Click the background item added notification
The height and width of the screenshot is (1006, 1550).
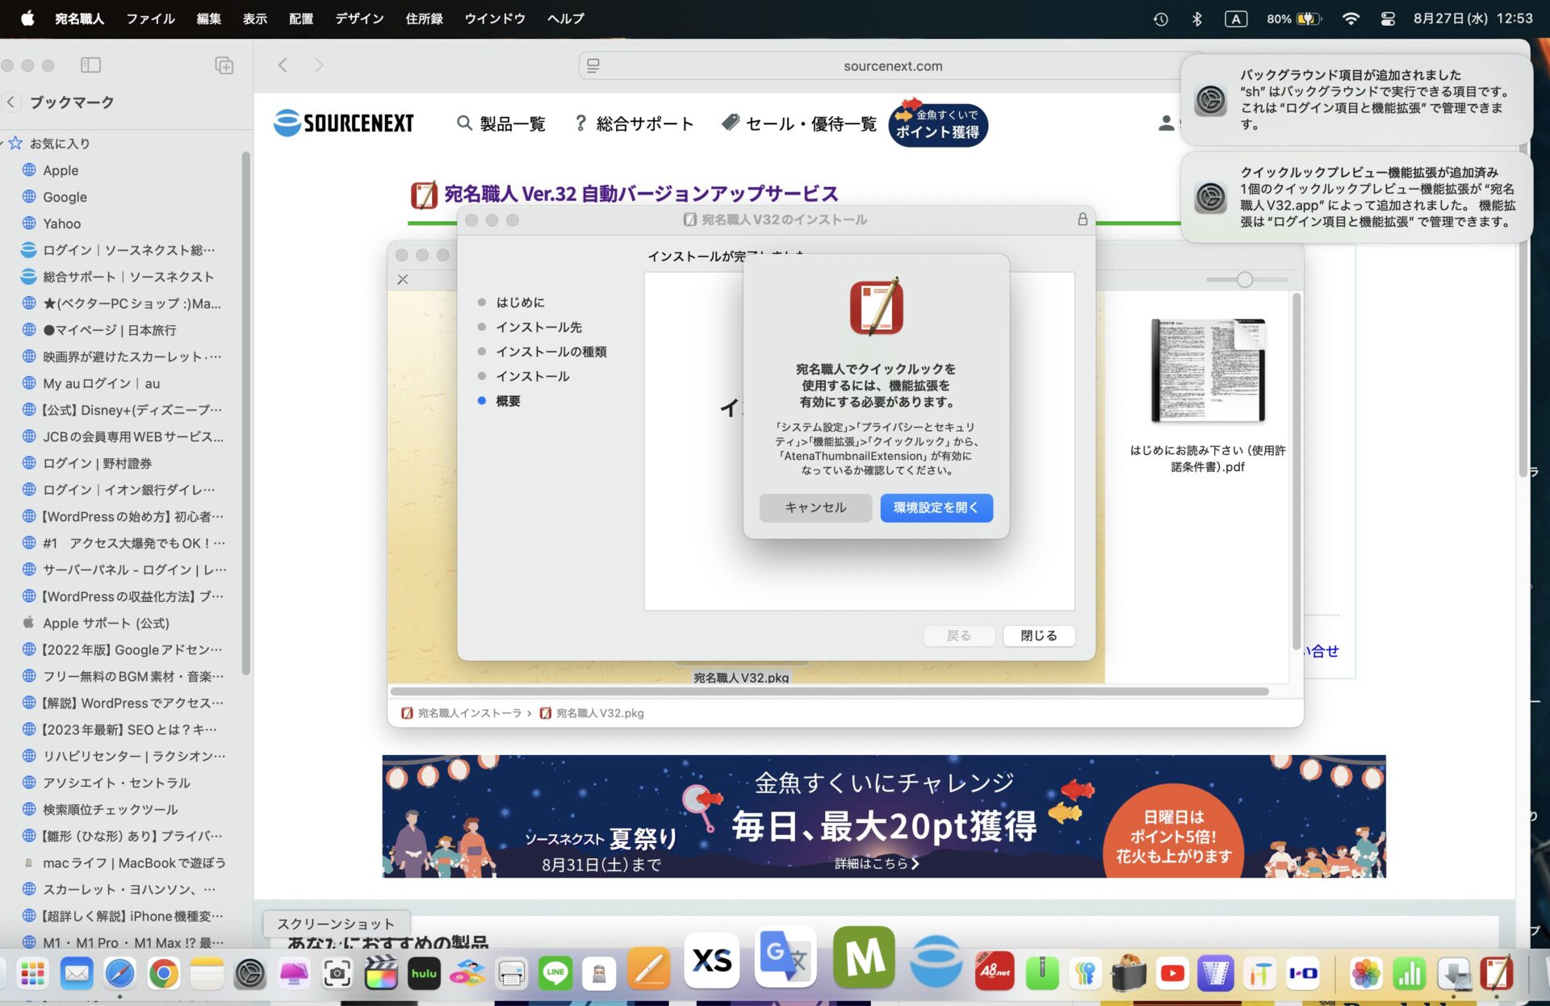[1356, 100]
